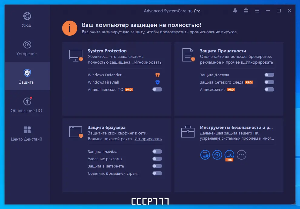The image size is (300, 209).
Task: Click PRO badge next to Защита Сетевого Следа
Action: click(x=249, y=82)
